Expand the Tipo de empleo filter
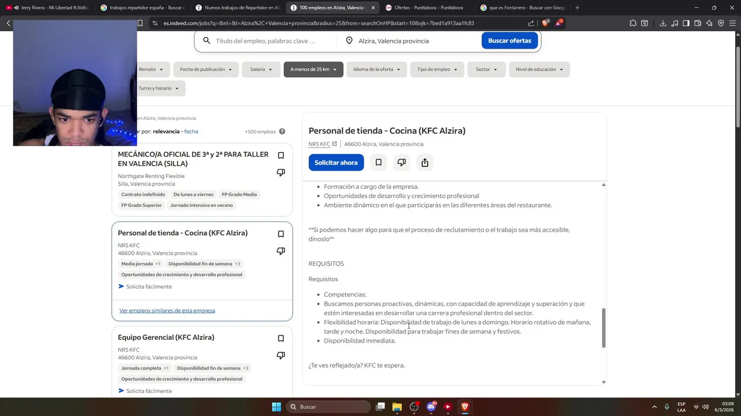The width and height of the screenshot is (741, 416). [x=437, y=69]
